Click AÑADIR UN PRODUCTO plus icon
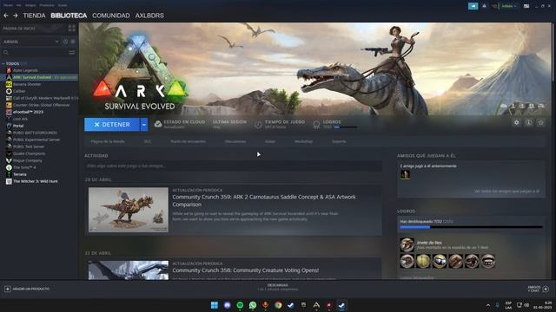Viewport: 556px width, 312px height. [x=8, y=289]
